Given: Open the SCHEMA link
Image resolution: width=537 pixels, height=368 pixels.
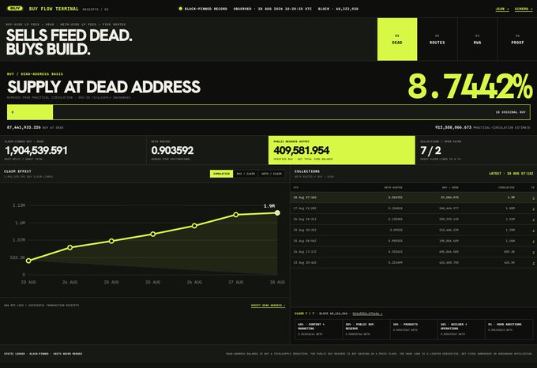Looking at the screenshot, I should [524, 9].
